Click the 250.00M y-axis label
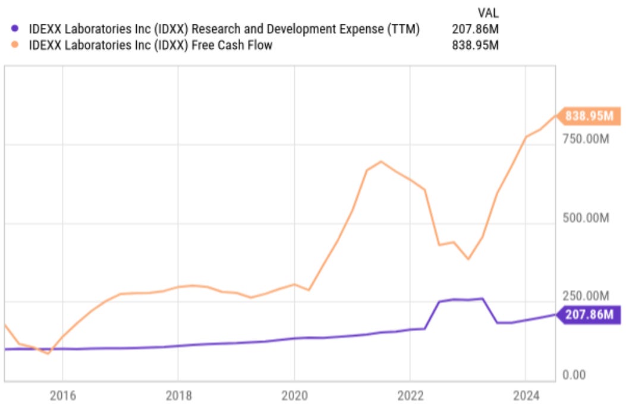The width and height of the screenshot is (626, 406). tap(586, 296)
